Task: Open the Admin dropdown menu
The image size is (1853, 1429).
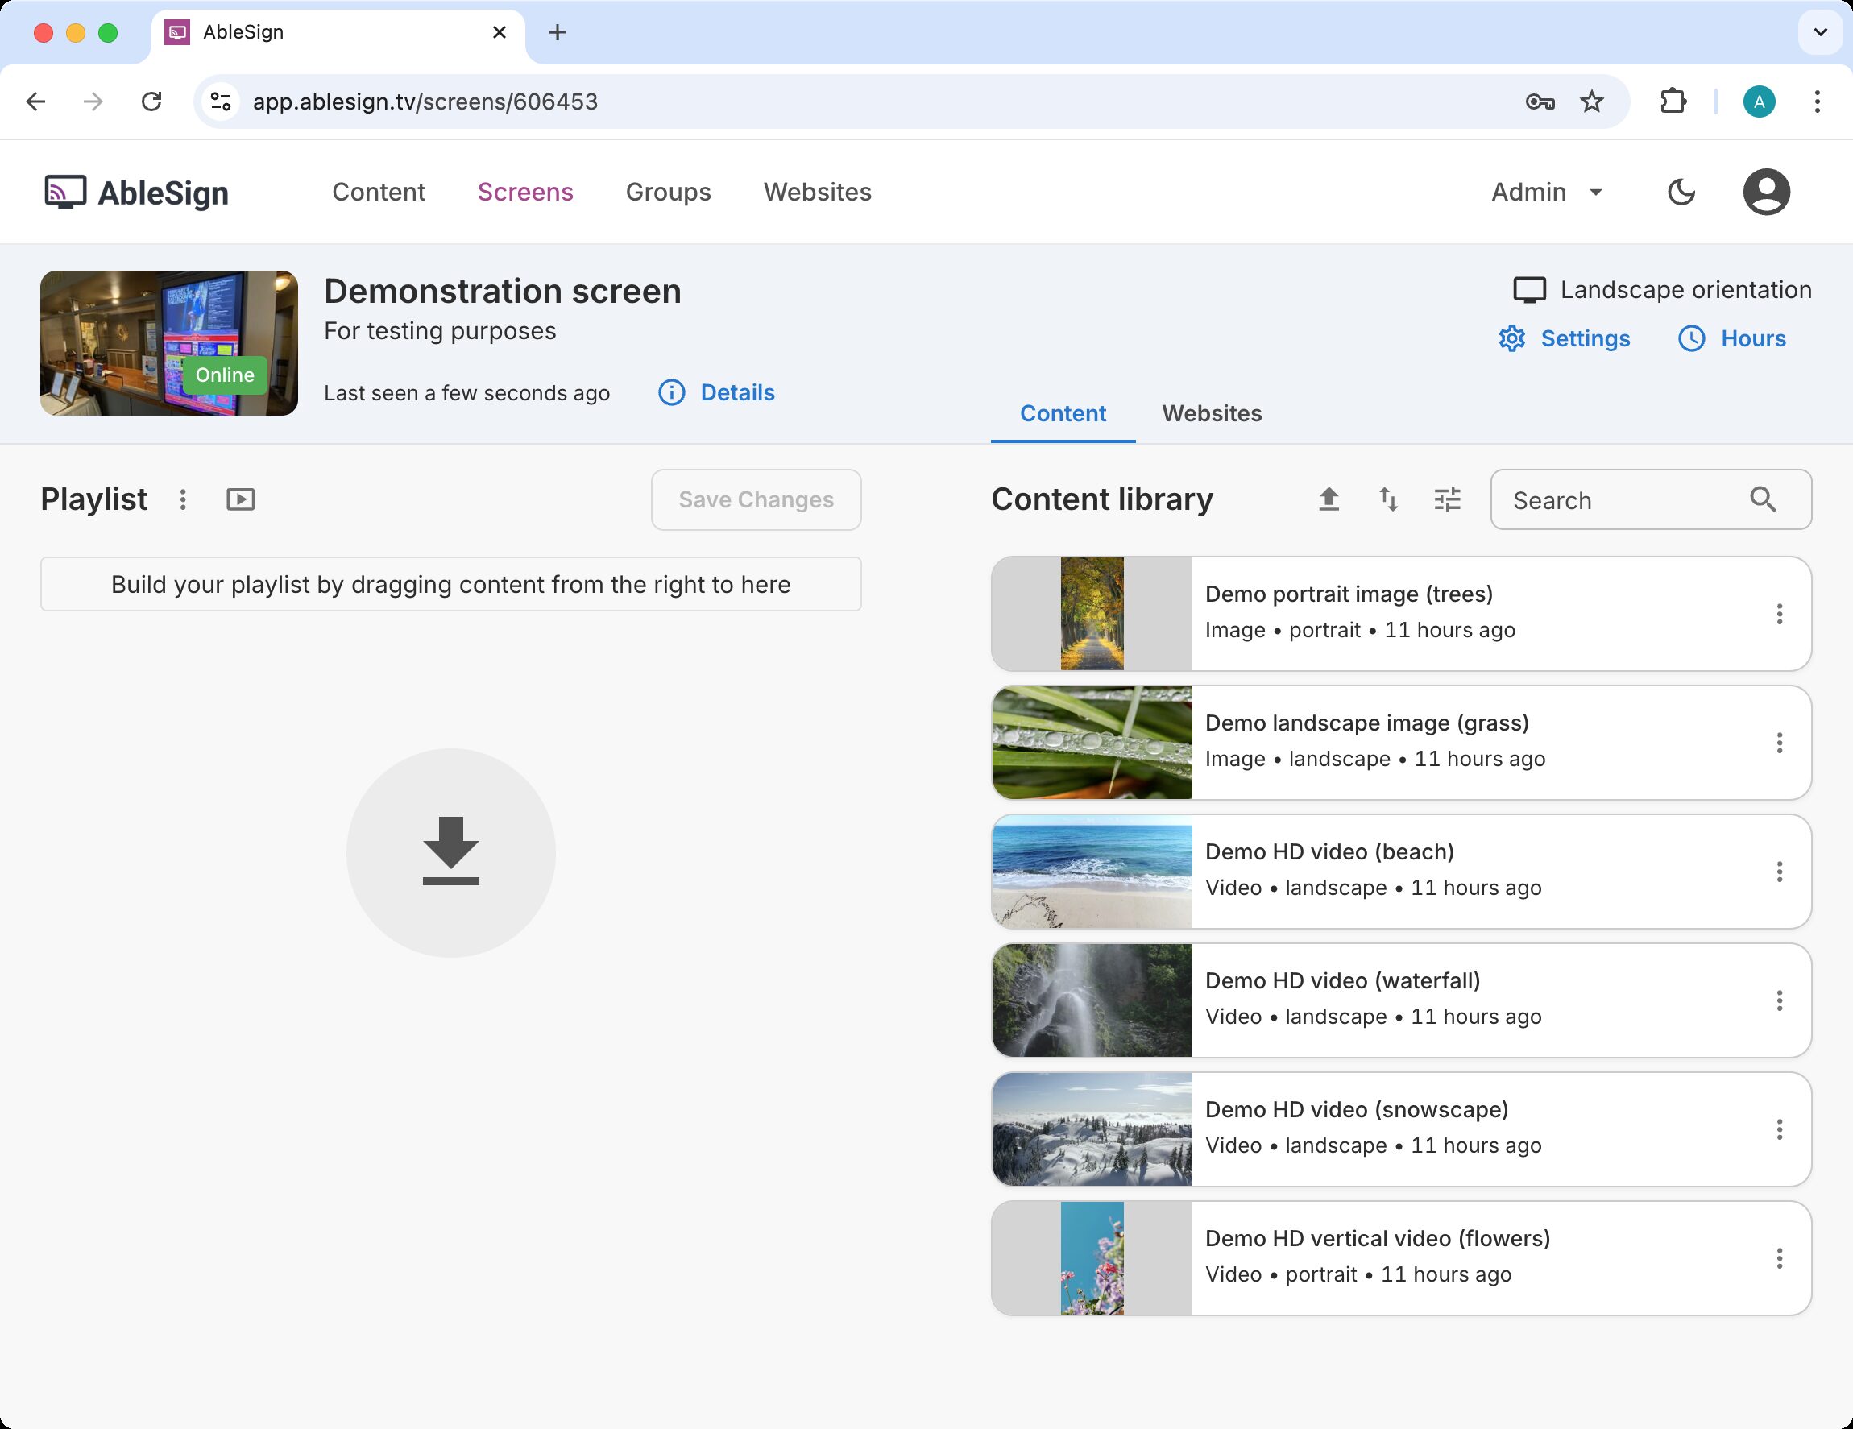Action: pos(1545,192)
